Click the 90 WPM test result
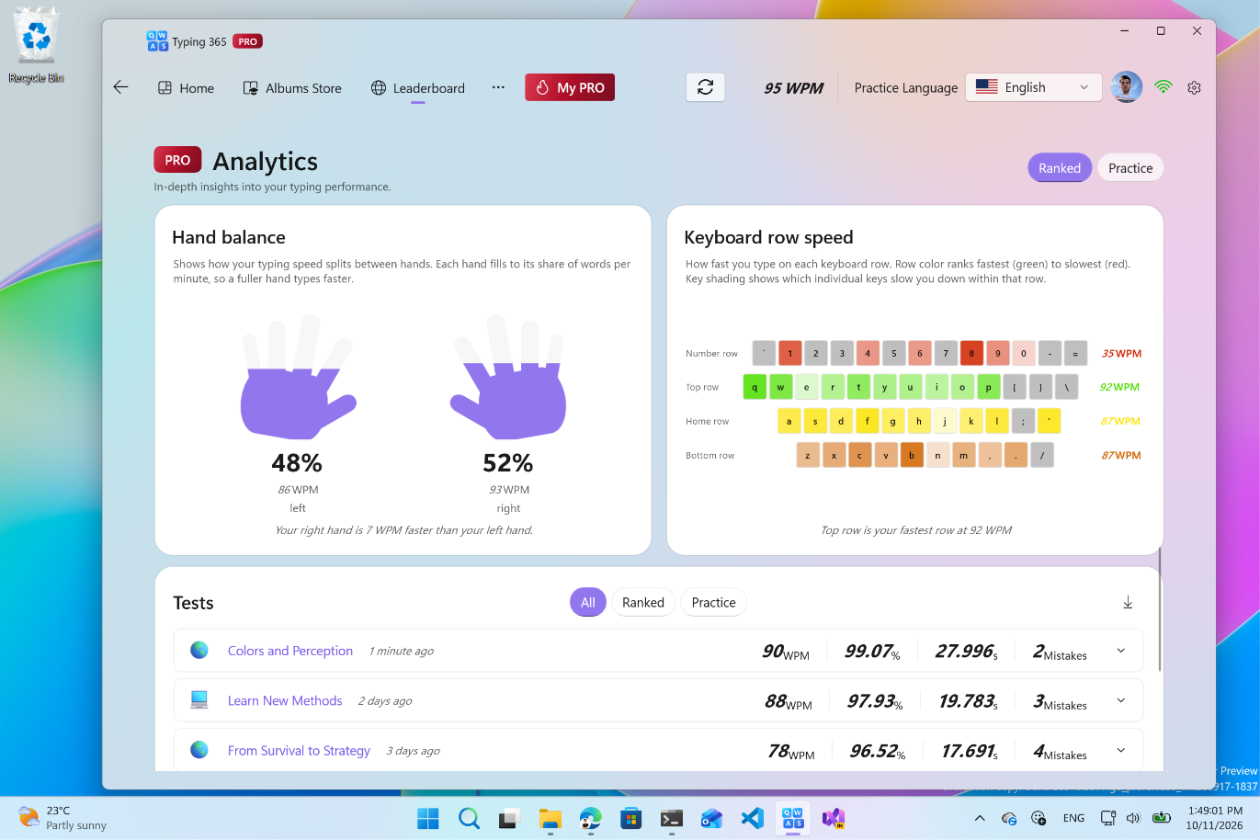 click(x=786, y=652)
